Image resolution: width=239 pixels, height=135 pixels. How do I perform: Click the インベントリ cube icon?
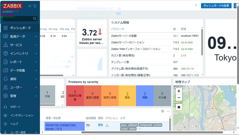(x=5, y=53)
